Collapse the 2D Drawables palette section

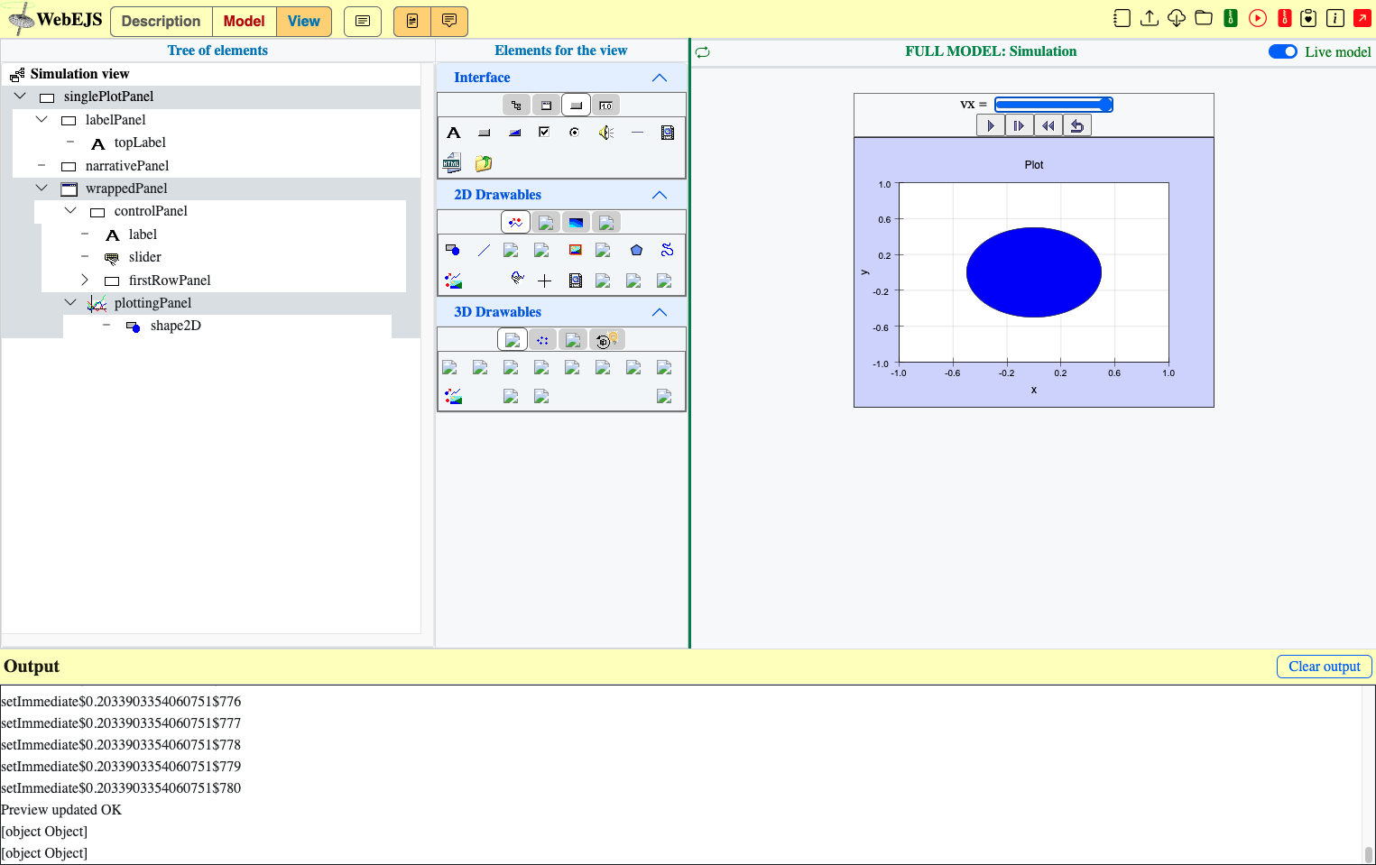pos(660,195)
